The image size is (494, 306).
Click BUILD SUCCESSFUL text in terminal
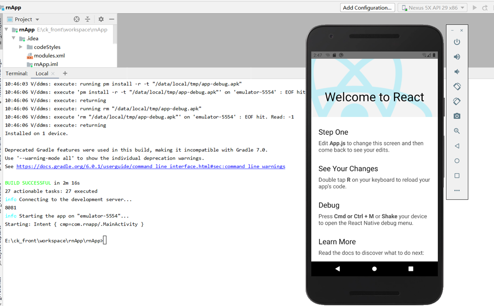click(x=28, y=183)
